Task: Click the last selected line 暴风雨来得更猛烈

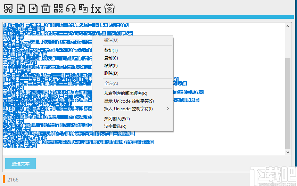Action: (20, 146)
